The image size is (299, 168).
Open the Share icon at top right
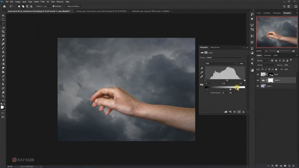tap(296, 6)
